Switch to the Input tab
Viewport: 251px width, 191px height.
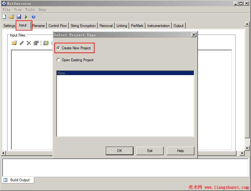(24, 25)
